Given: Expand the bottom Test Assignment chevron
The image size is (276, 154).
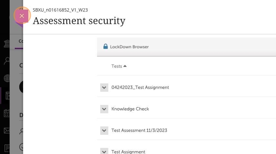Looking at the screenshot, I should click(x=104, y=151).
